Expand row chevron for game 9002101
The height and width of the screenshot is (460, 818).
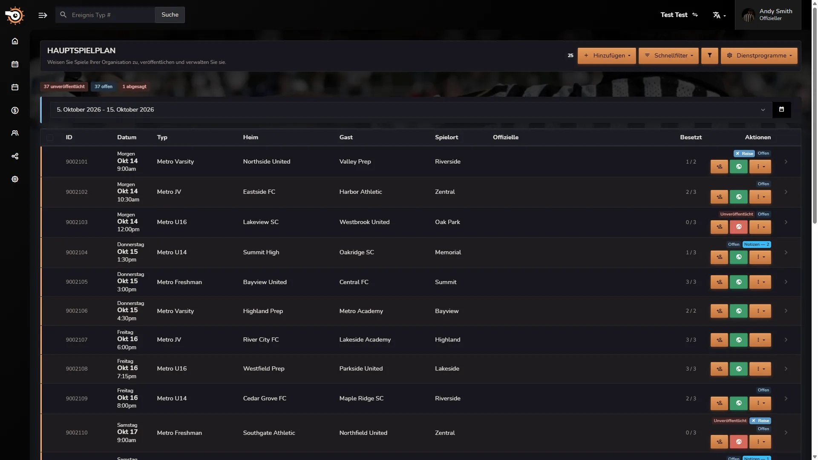coord(786,162)
